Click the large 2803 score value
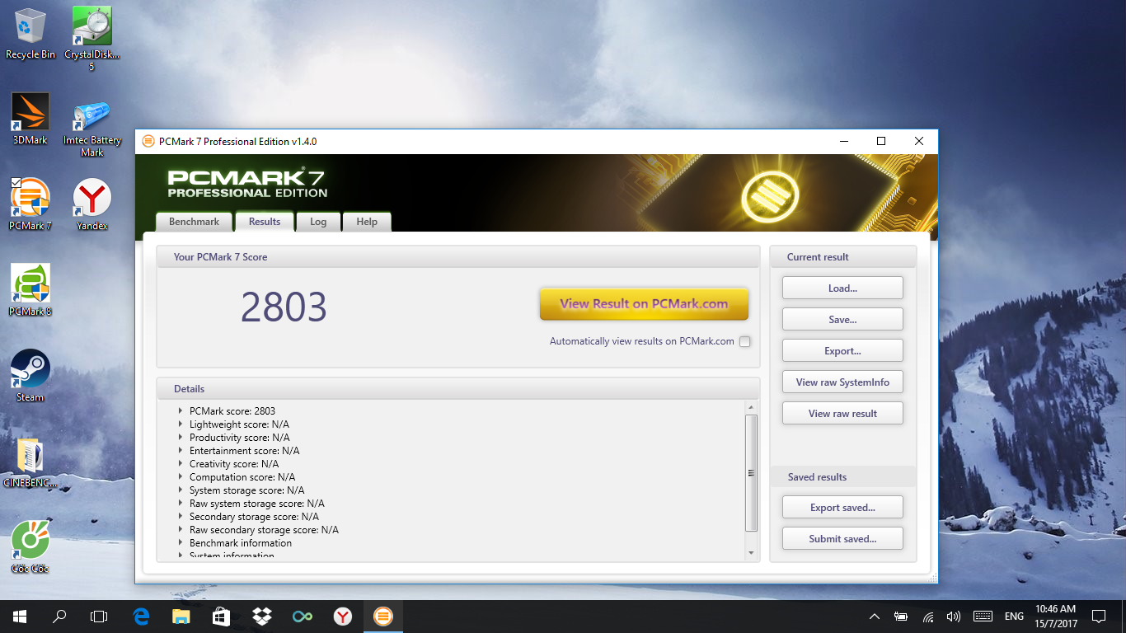 284,307
